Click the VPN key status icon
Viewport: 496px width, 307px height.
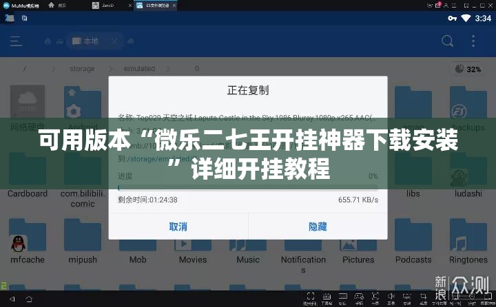[x=453, y=19]
